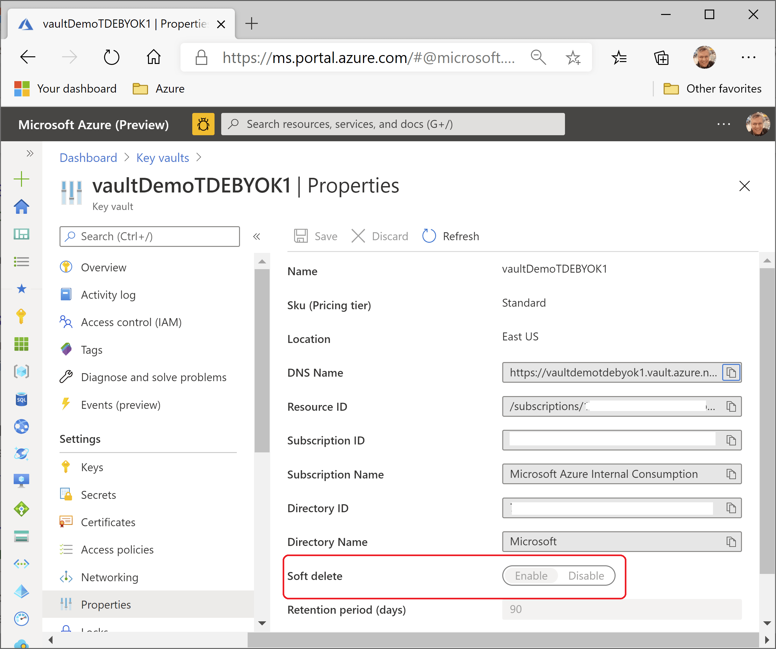This screenshot has width=776, height=649.
Task: Open the Keys menu item
Action: pyautogui.click(x=92, y=467)
